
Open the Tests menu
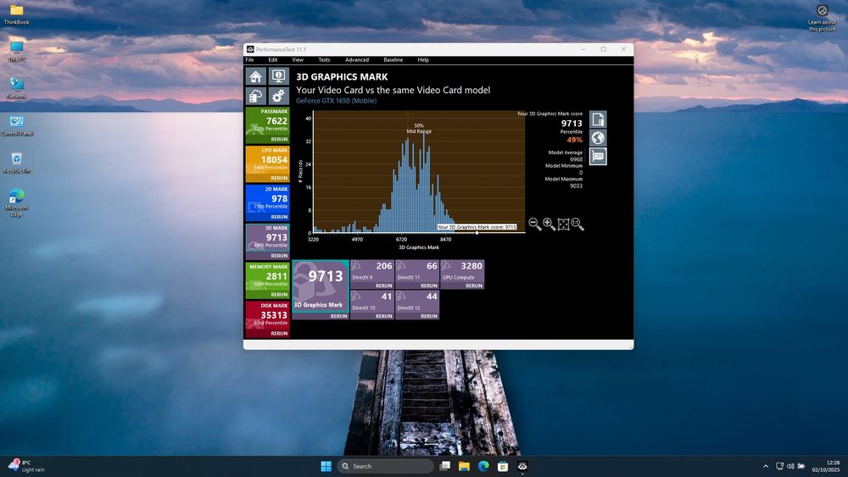pyautogui.click(x=324, y=60)
